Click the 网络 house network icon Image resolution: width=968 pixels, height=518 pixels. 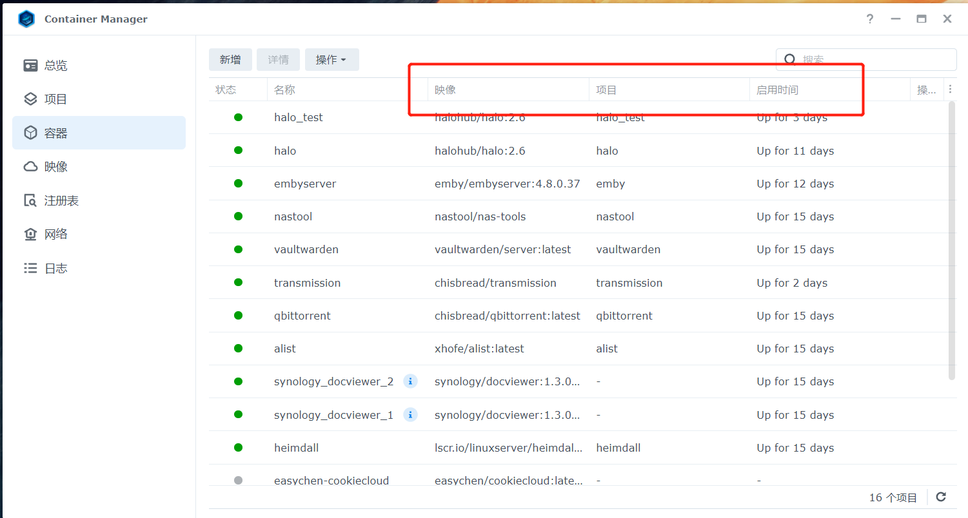30,234
